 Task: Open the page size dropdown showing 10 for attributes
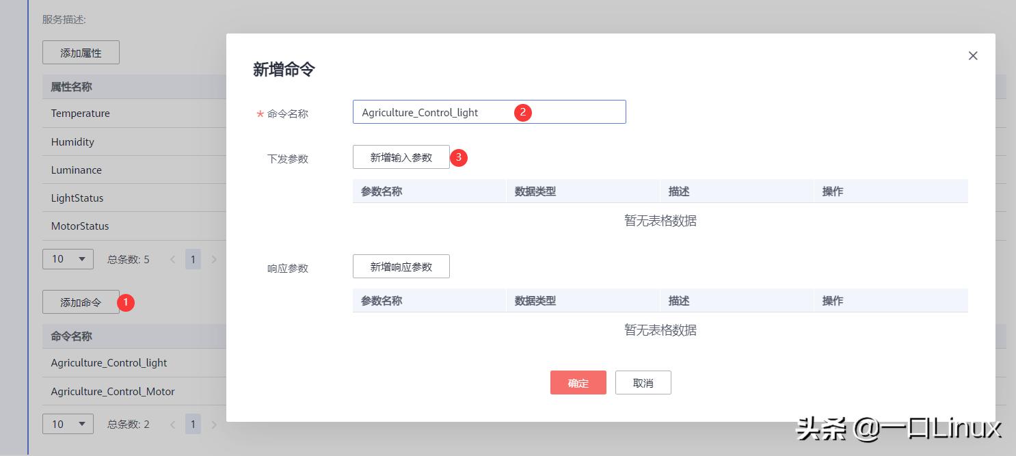pos(68,259)
